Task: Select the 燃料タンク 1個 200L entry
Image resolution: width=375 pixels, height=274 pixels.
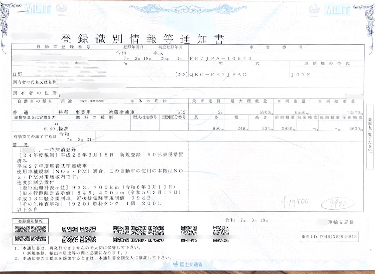Action: click(x=127, y=204)
